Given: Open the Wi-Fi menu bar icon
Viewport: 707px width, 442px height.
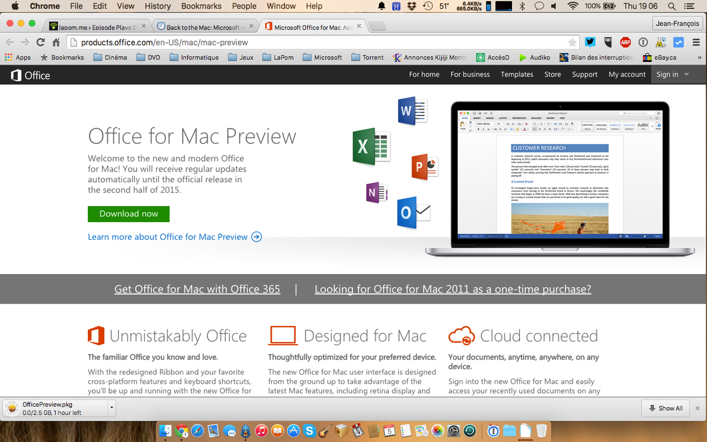Looking at the screenshot, I should [573, 6].
